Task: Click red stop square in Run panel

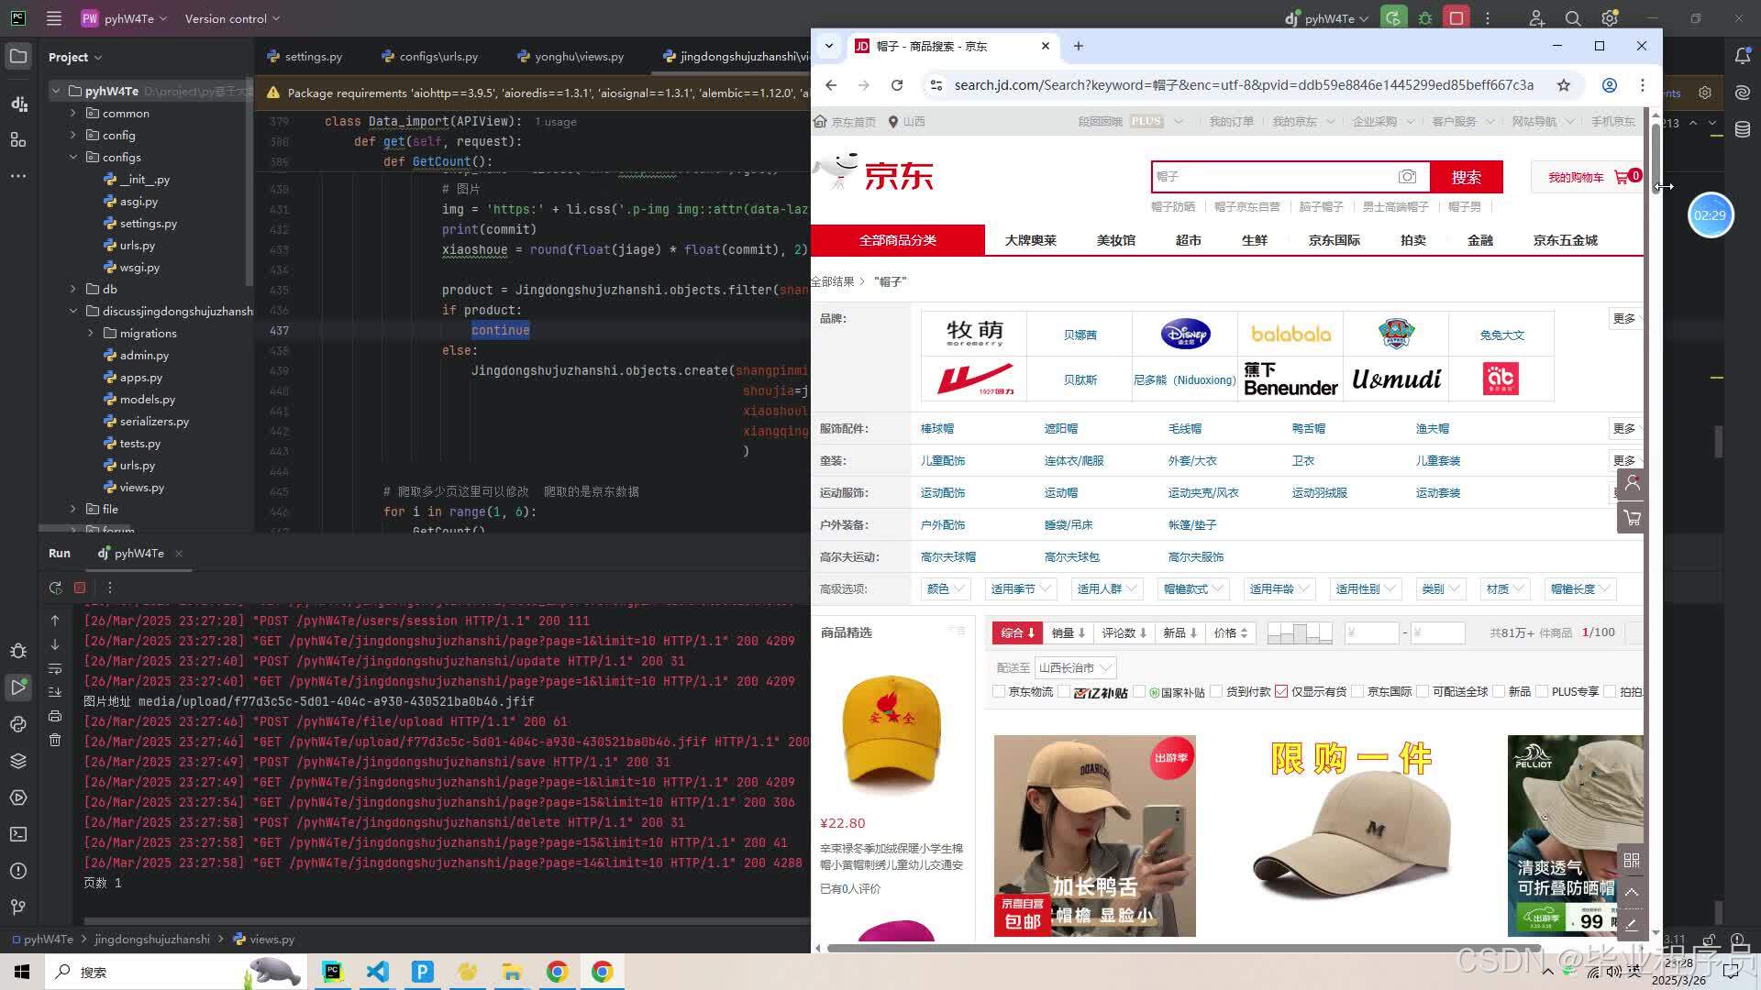Action: tap(80, 588)
